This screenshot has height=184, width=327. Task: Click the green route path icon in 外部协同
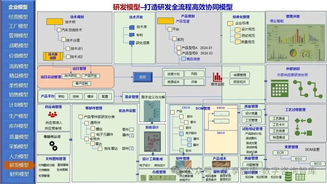coord(308,89)
